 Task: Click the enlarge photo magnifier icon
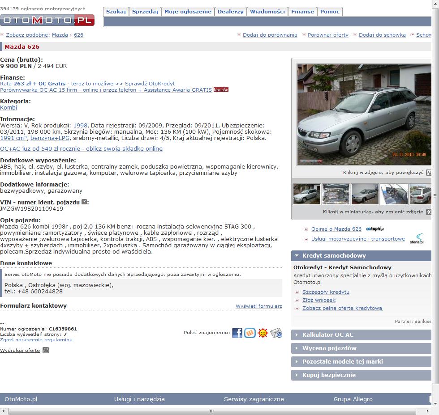[429, 173]
